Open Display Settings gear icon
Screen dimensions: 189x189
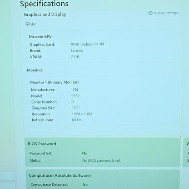point(150,13)
